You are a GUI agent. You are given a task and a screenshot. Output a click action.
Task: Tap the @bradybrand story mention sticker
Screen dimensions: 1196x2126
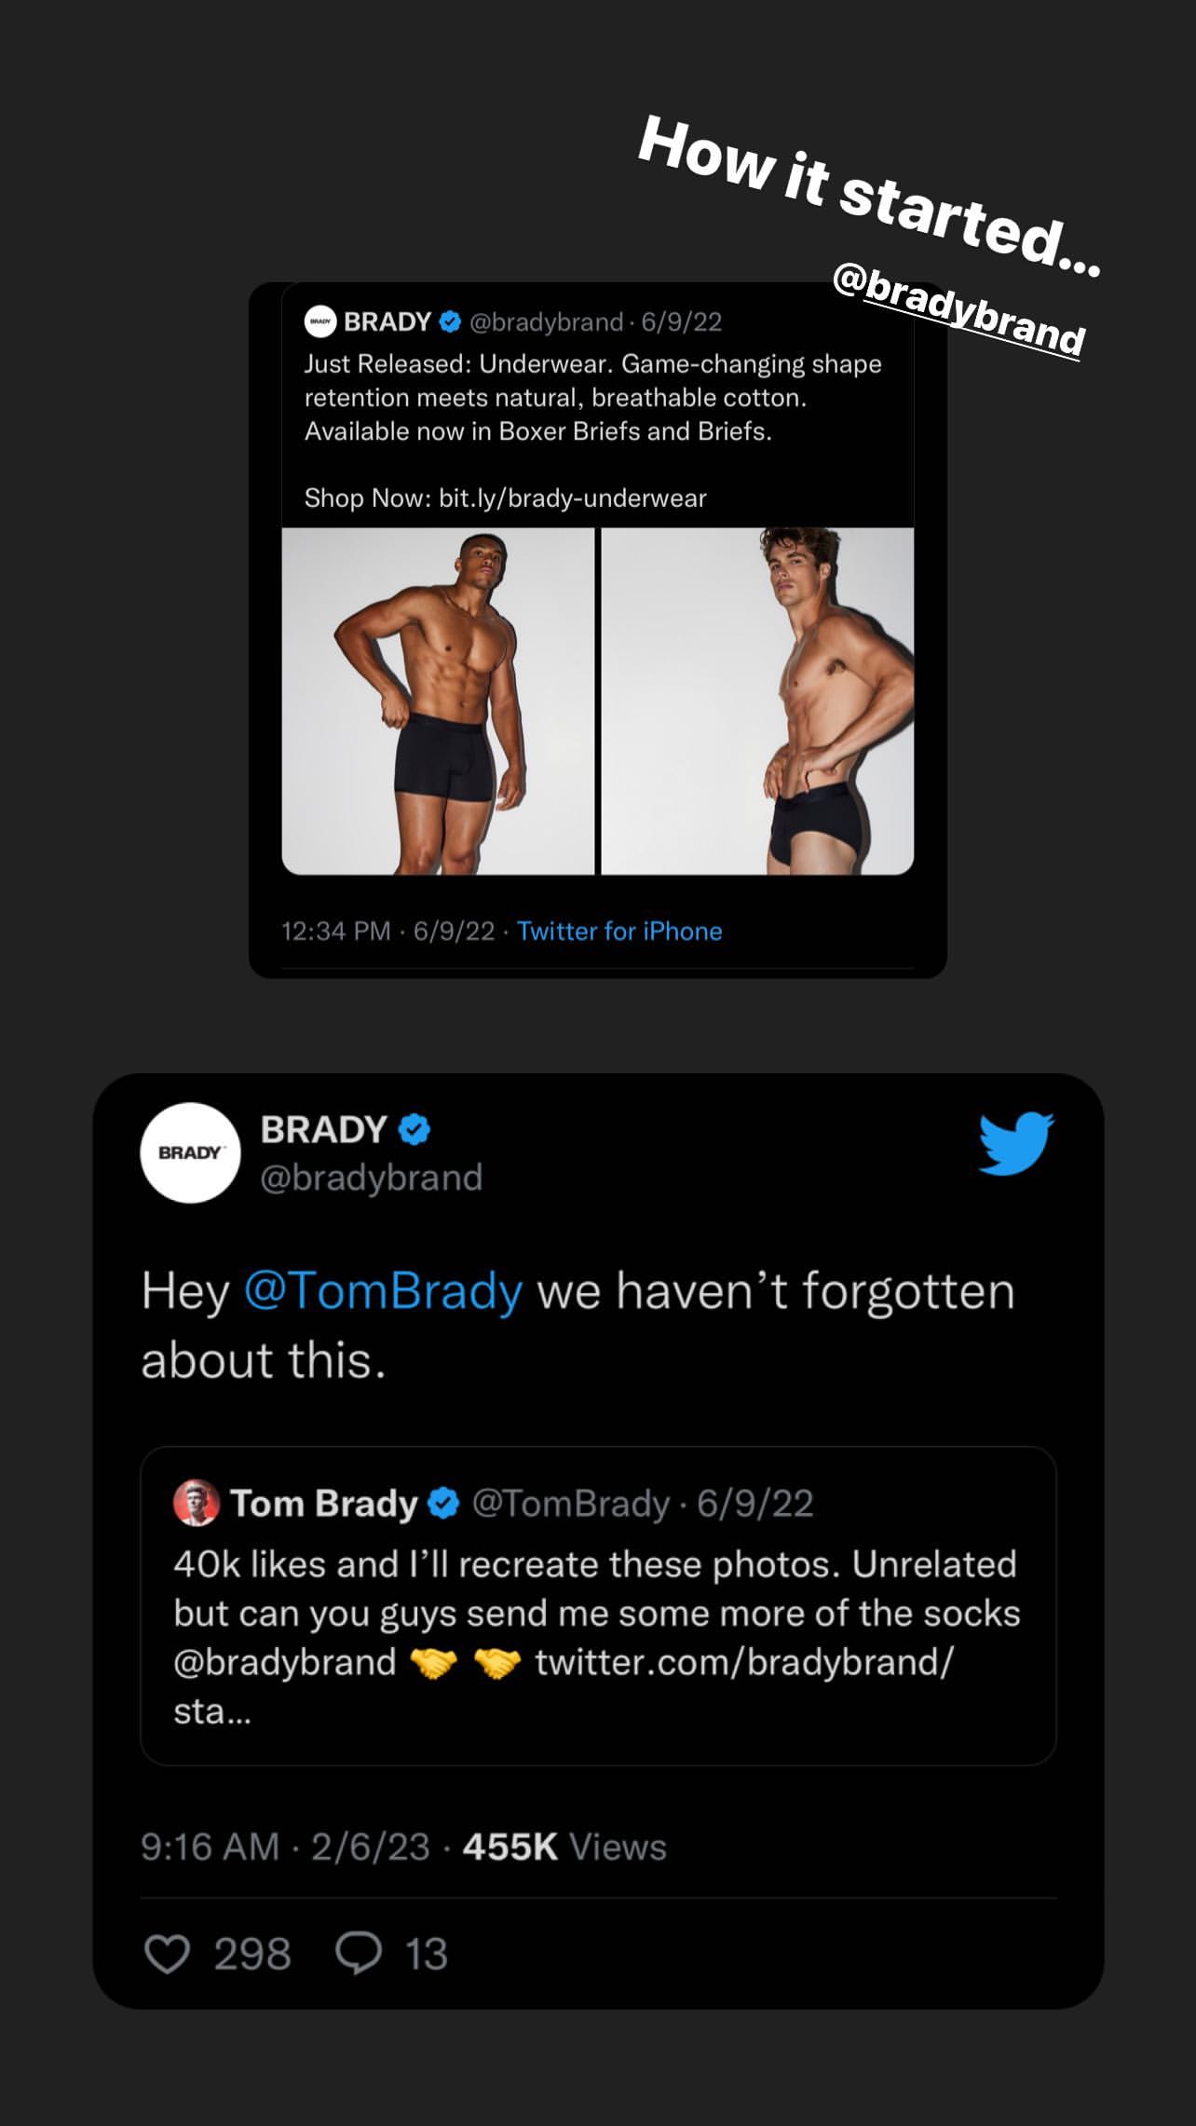point(958,307)
